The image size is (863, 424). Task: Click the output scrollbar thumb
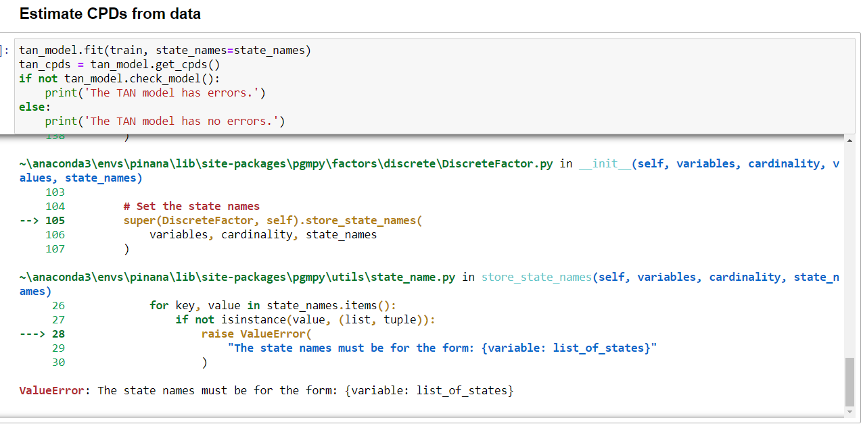pyautogui.click(x=850, y=381)
